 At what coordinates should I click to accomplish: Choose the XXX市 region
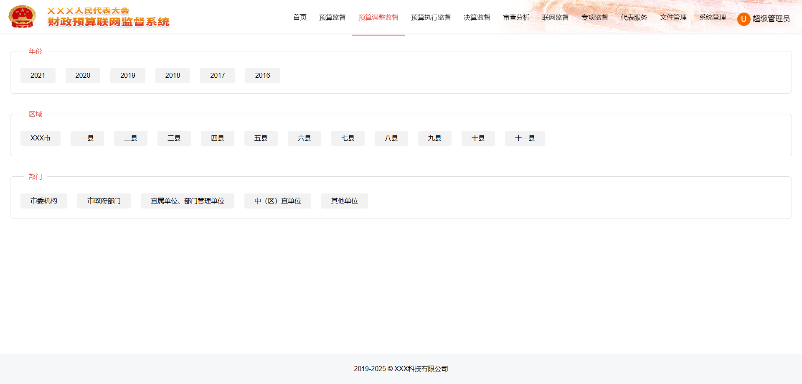tap(41, 138)
